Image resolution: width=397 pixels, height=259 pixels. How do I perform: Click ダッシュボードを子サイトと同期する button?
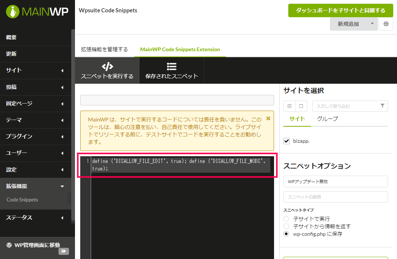(x=340, y=10)
